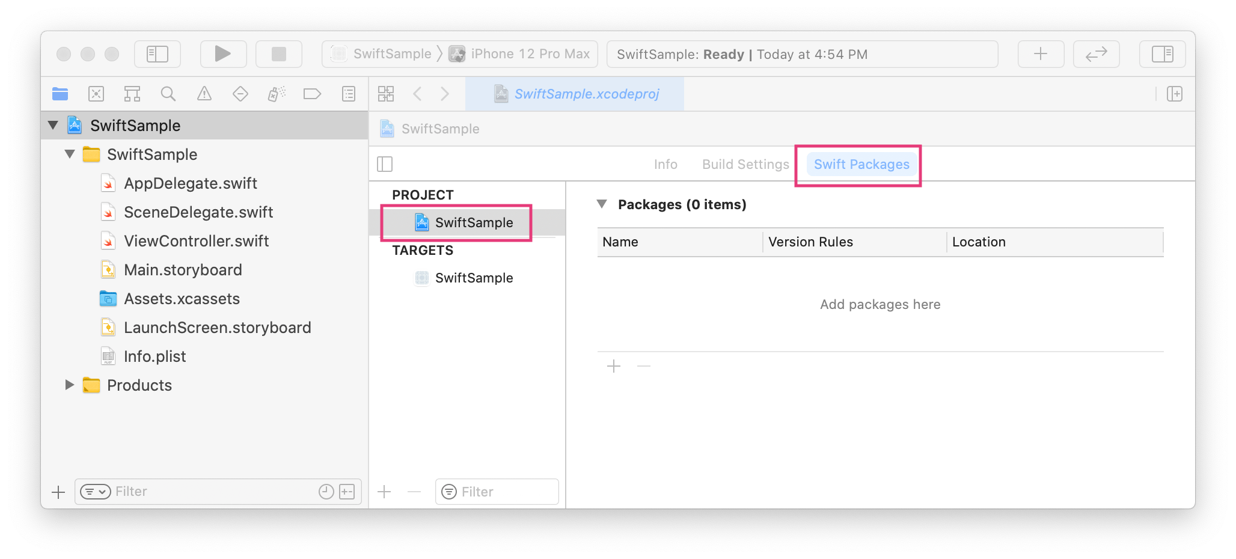The width and height of the screenshot is (1236, 559).
Task: Run the SwiftSample scheme
Action: (223, 54)
